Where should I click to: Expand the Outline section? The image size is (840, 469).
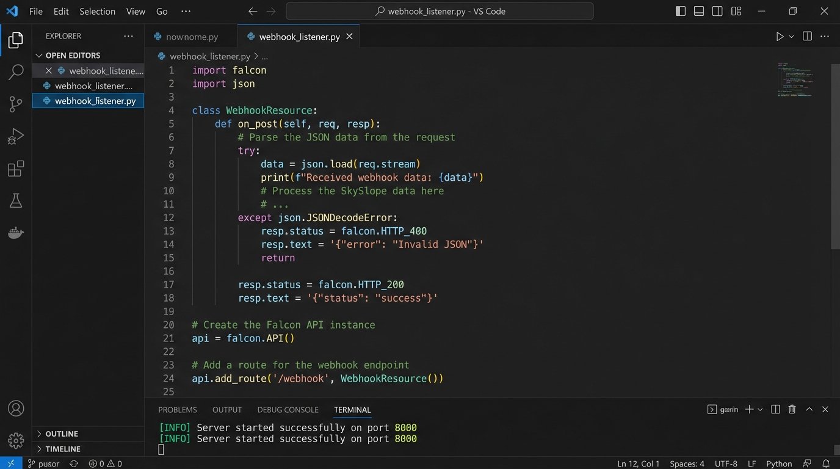point(62,434)
